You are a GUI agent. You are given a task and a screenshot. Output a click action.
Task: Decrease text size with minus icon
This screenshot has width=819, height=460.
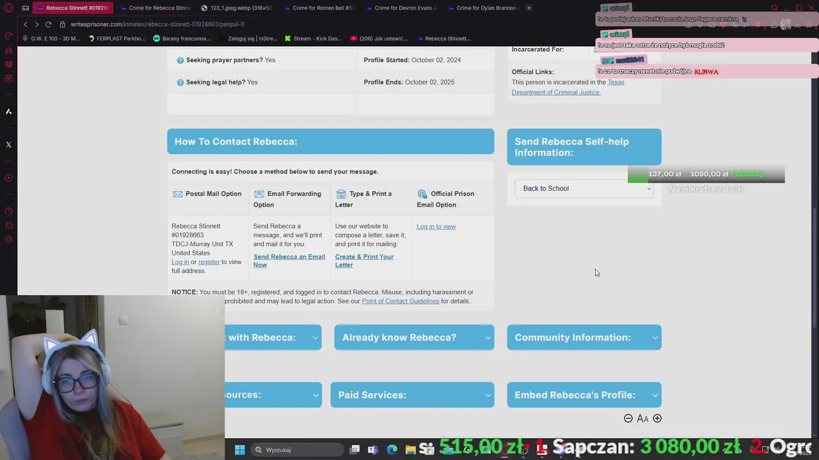pos(628,418)
